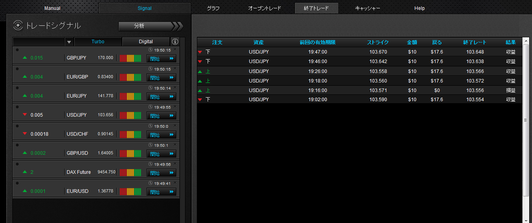Screen dimensions: 532x223
Task: Toggle the status dot on EUR/USD card
Action: point(17,183)
